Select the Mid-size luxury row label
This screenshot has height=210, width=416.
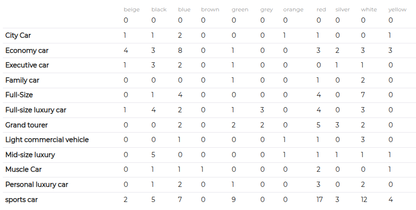tap(30, 154)
